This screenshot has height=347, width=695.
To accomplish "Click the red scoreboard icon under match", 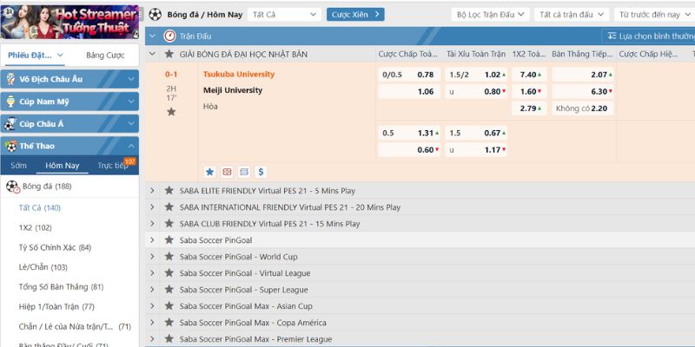I will coord(227,172).
